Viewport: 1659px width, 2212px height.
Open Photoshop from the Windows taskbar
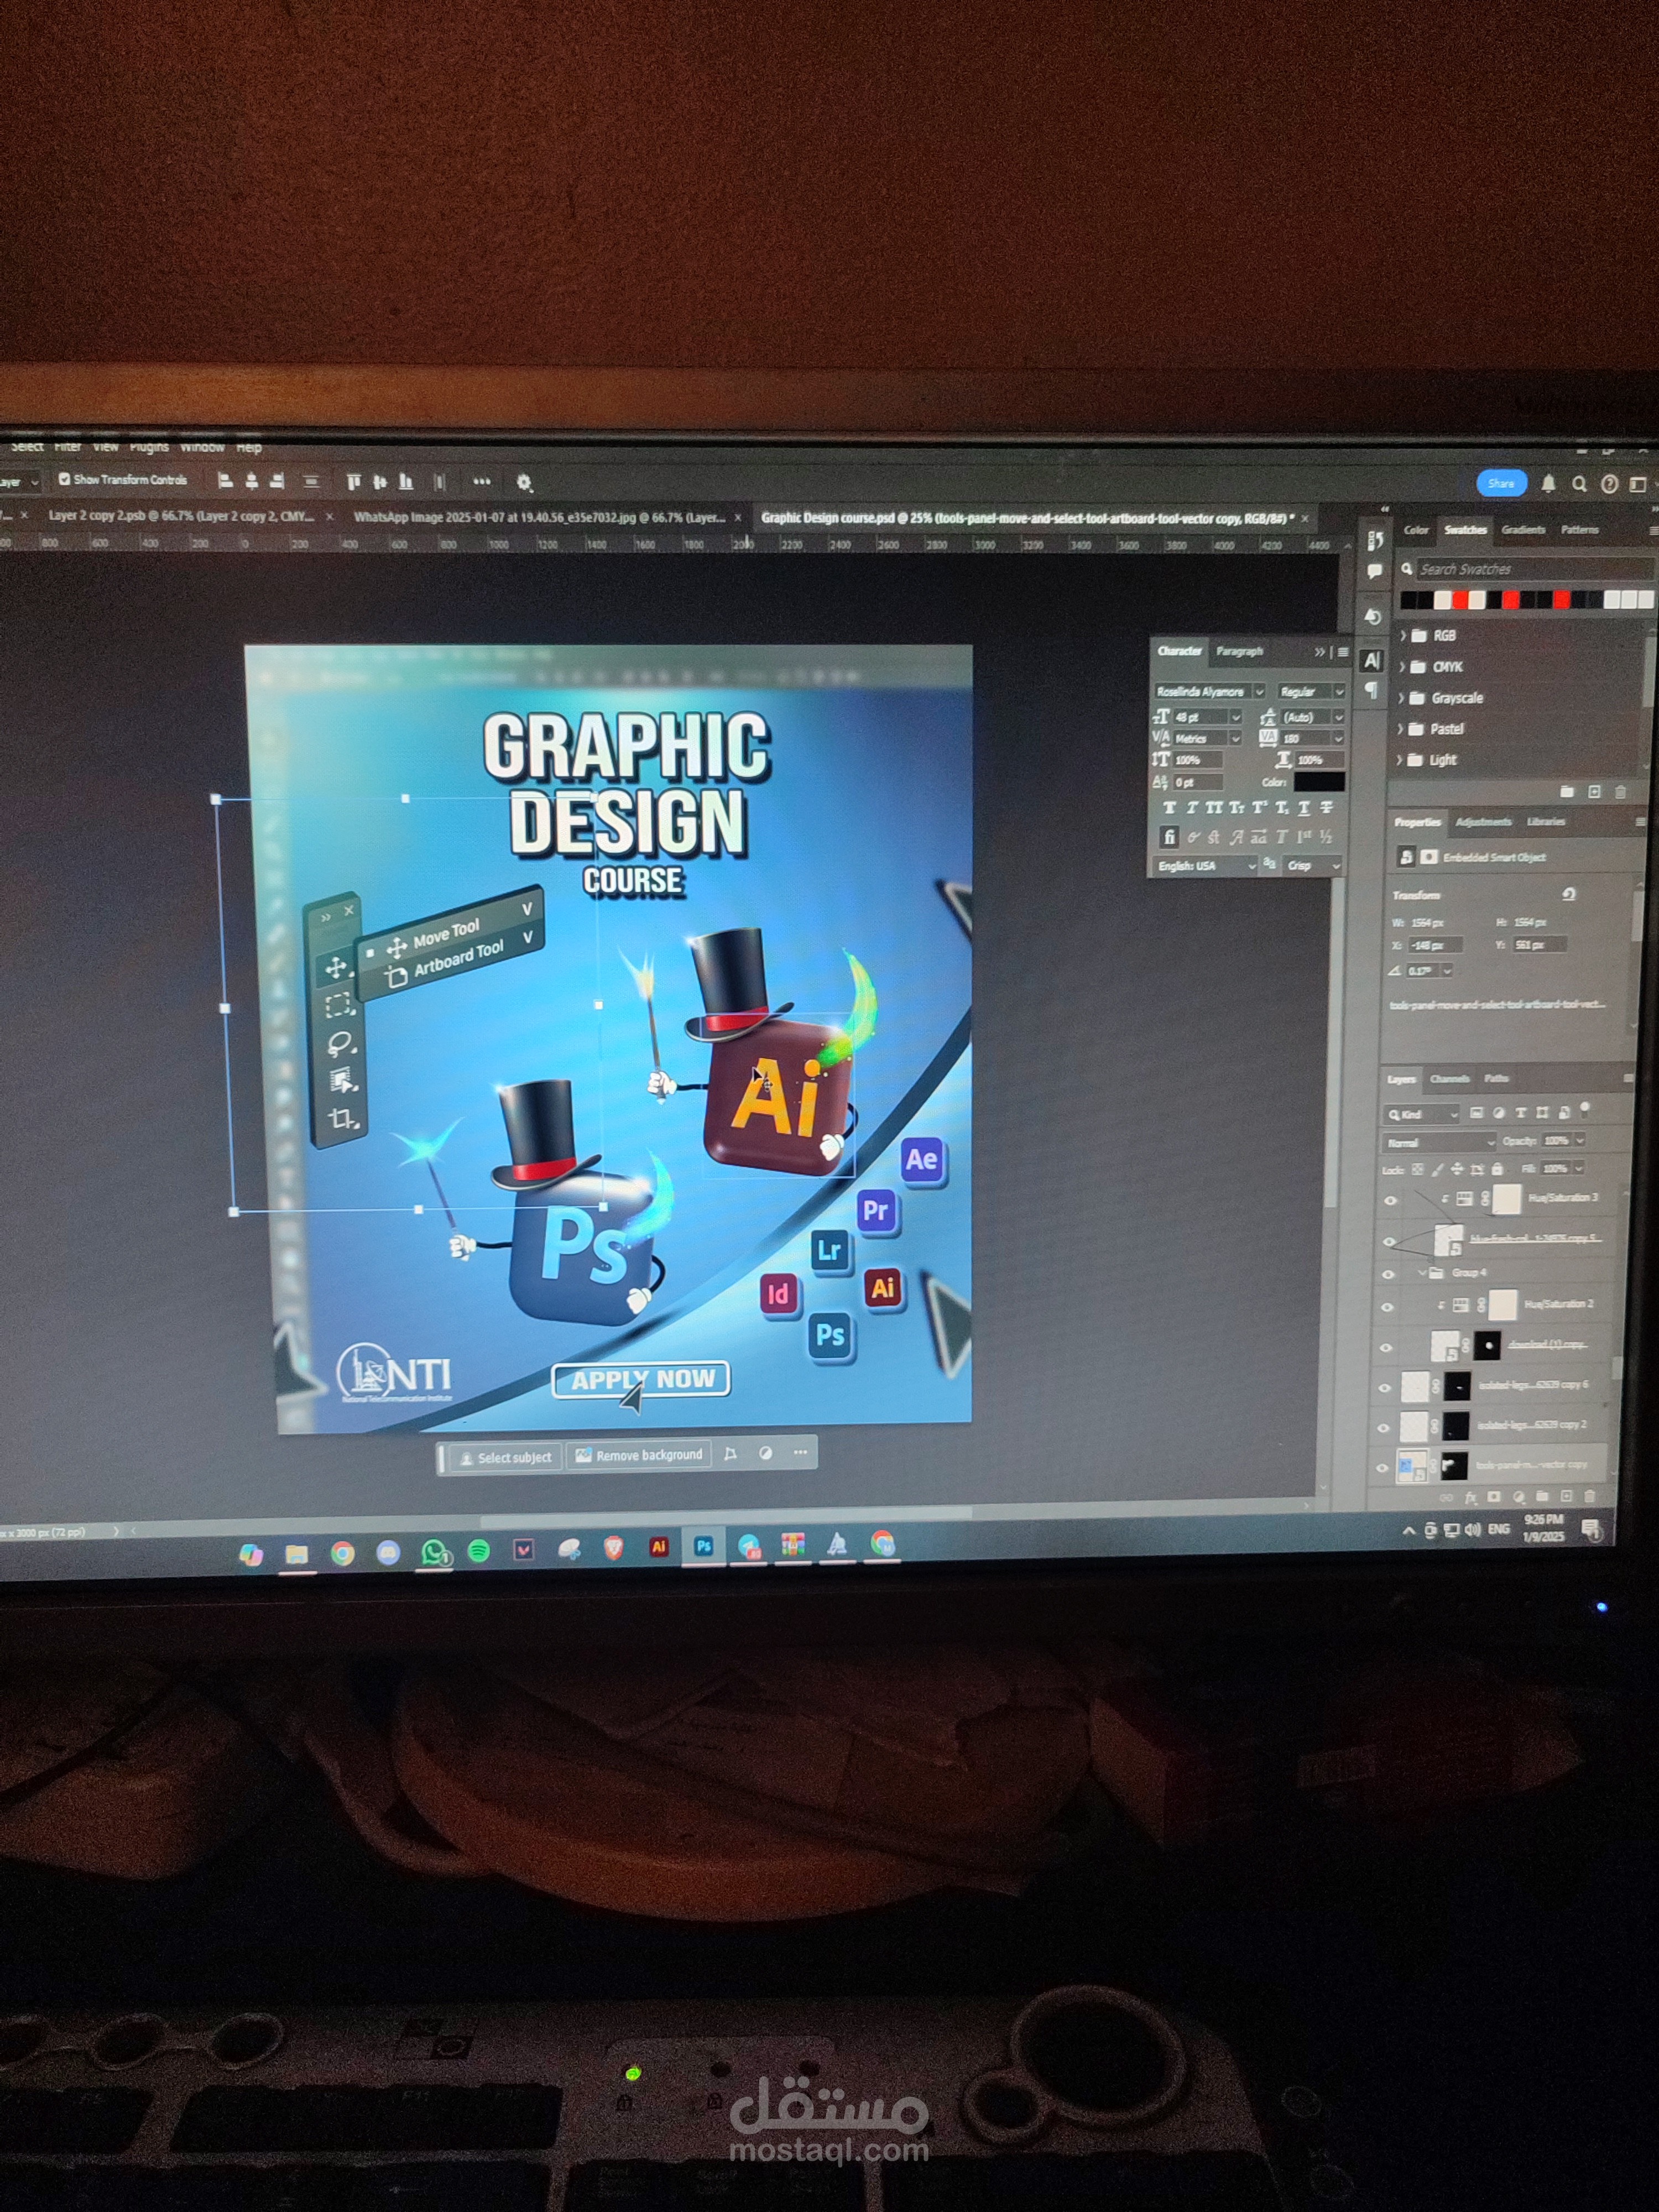704,1546
